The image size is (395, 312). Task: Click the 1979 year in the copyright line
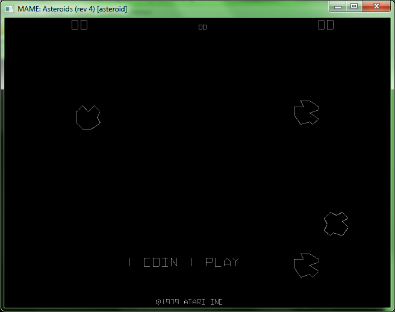[172, 302]
